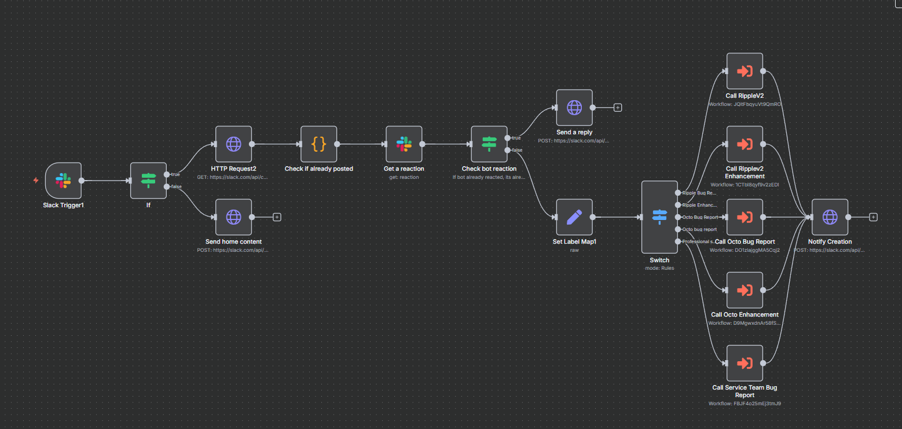Screen dimensions: 902x429
Task: Open the Send a reply globe node
Action: point(574,108)
